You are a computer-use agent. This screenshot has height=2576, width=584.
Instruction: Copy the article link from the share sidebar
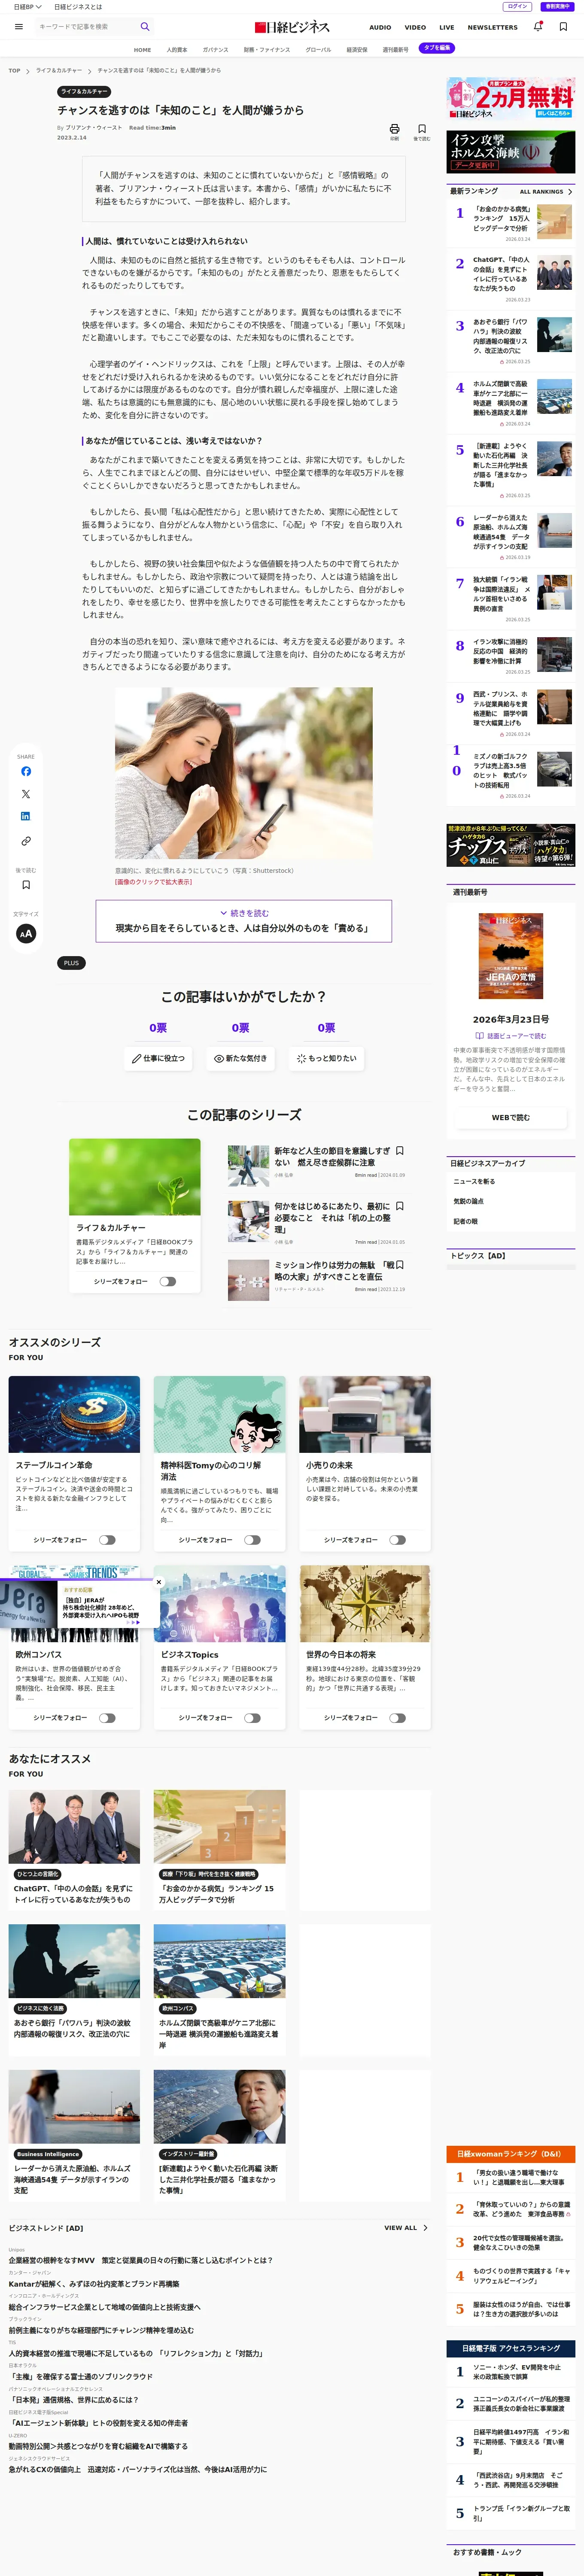pos(26,841)
